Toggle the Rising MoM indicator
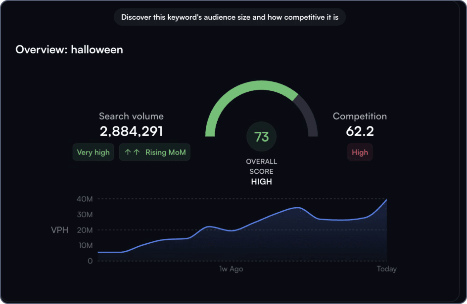This screenshot has height=304, width=467. point(154,152)
